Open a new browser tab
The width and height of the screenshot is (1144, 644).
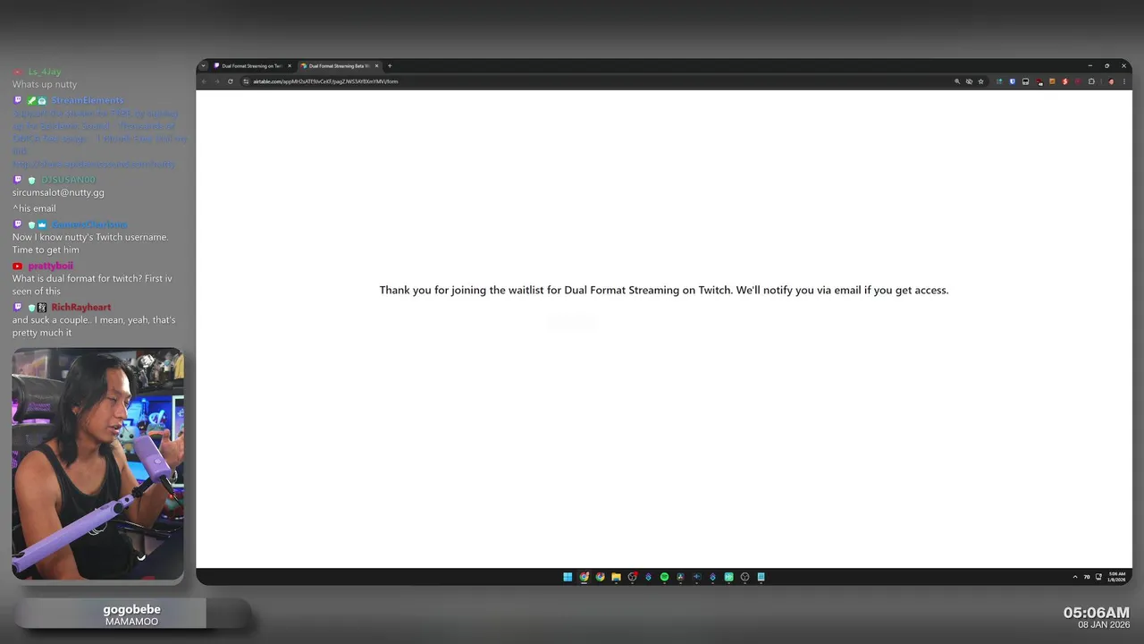pyautogui.click(x=390, y=65)
